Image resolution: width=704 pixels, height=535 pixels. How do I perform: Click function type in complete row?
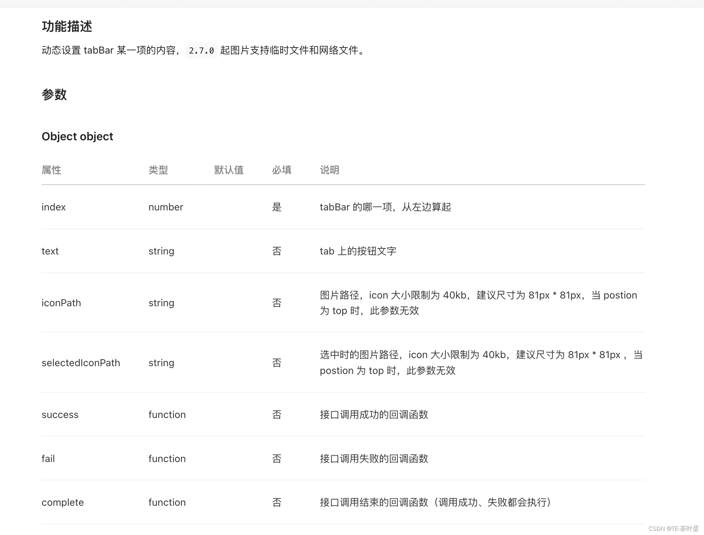(167, 502)
